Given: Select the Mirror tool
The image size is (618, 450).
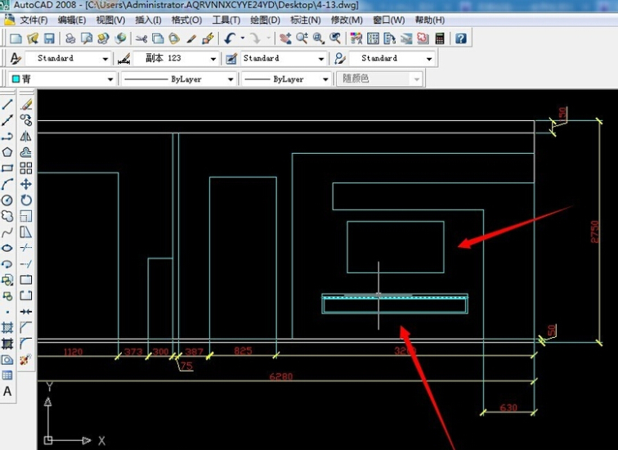Looking at the screenshot, I should [x=26, y=137].
